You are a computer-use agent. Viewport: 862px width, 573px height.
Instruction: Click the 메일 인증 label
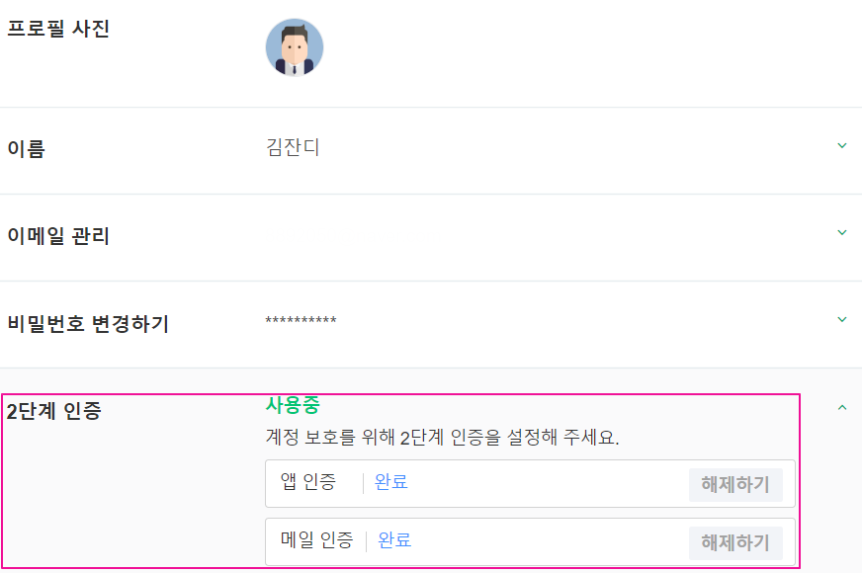(316, 540)
